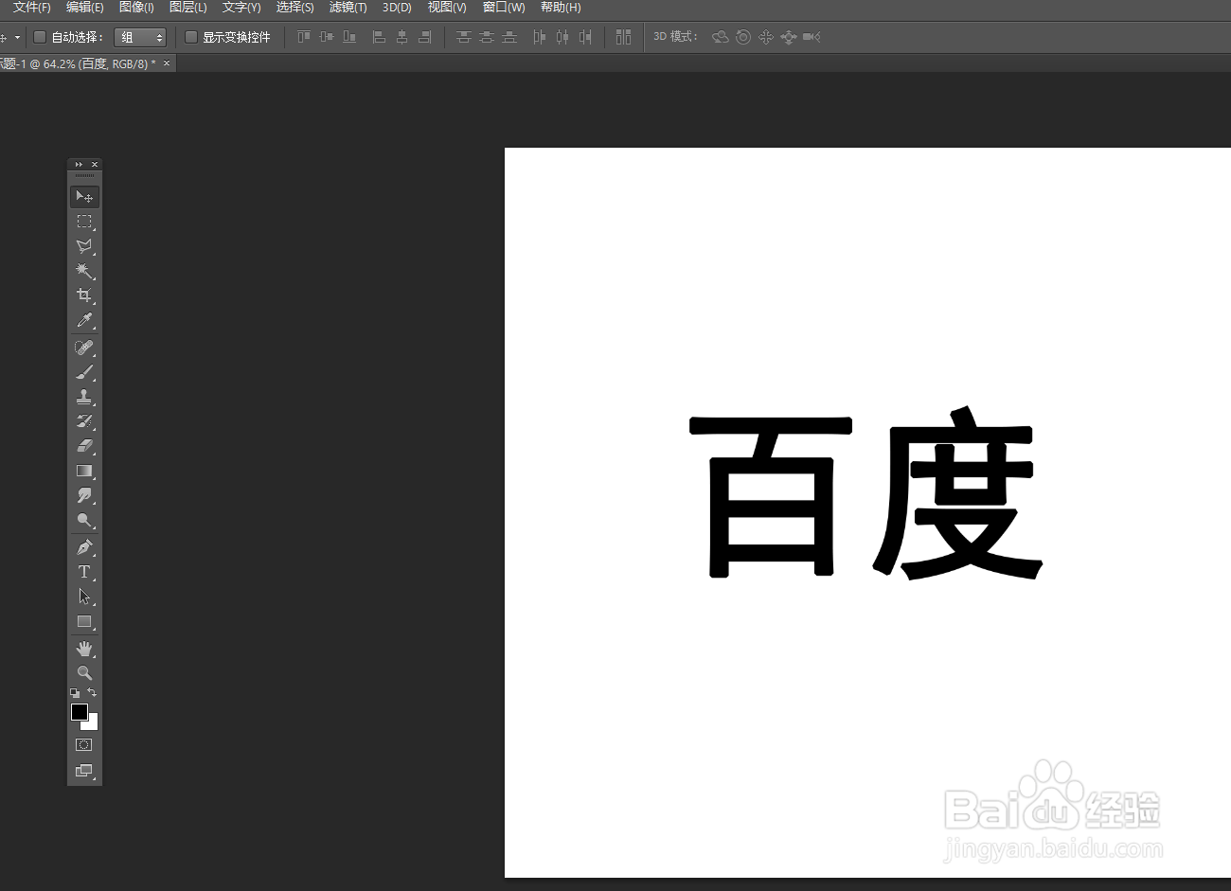The image size is (1231, 891).
Task: Select the document tab showing 64.2%
Action: (76, 62)
